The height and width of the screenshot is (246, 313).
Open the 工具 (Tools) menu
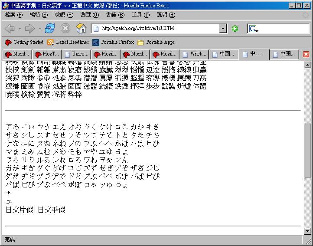click(x=140, y=15)
